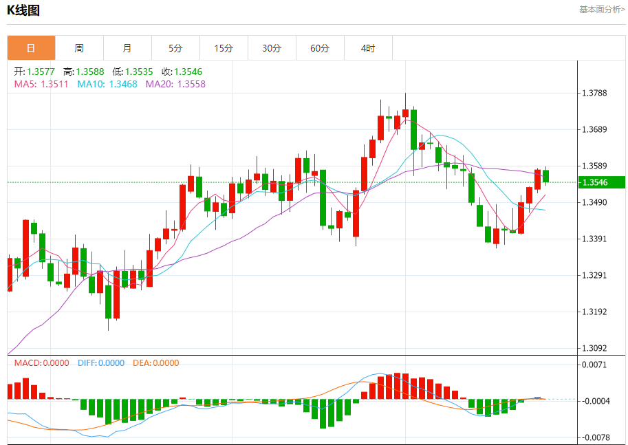
Task: Open the 基本面分析 link
Action: point(602,9)
